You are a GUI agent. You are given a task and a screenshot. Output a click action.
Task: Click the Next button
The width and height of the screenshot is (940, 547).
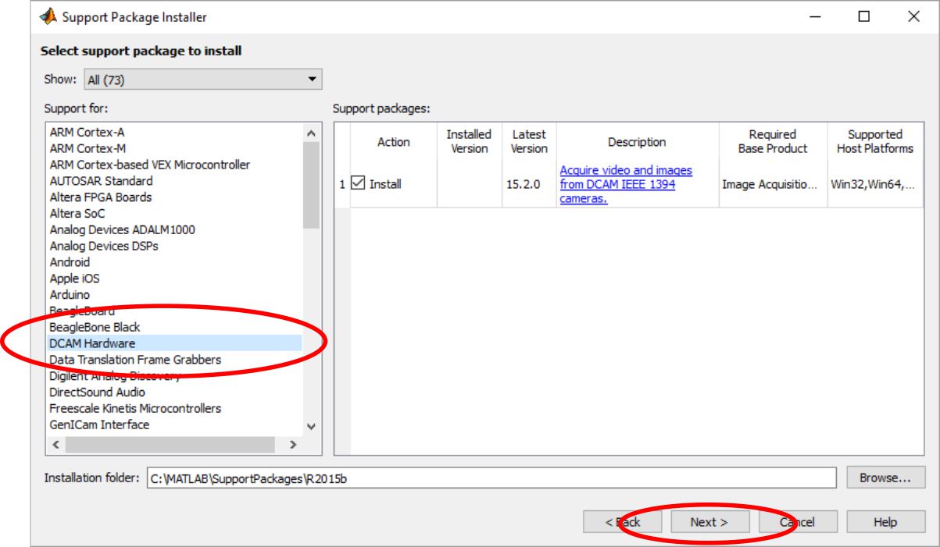709,522
